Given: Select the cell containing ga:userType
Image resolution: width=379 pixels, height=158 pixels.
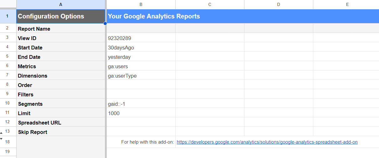Looking at the screenshot, I should click(x=141, y=76).
